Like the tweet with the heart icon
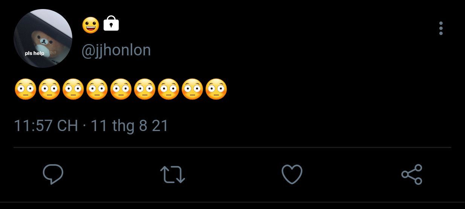The width and height of the screenshot is (465, 209). click(292, 174)
